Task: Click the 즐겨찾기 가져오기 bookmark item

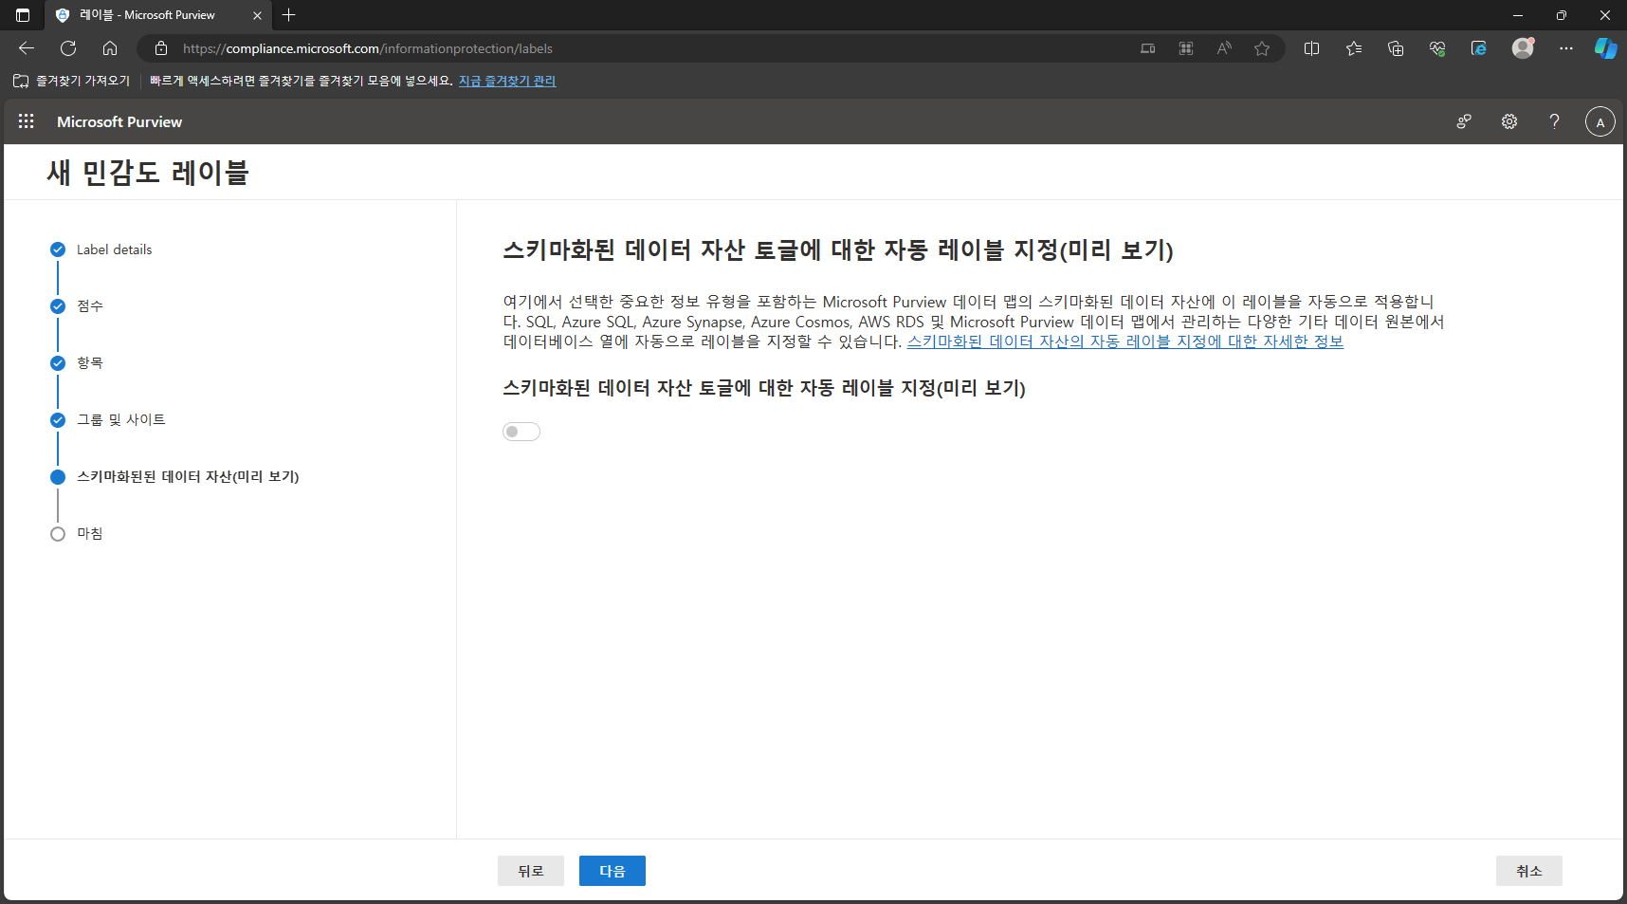Action: 72,81
